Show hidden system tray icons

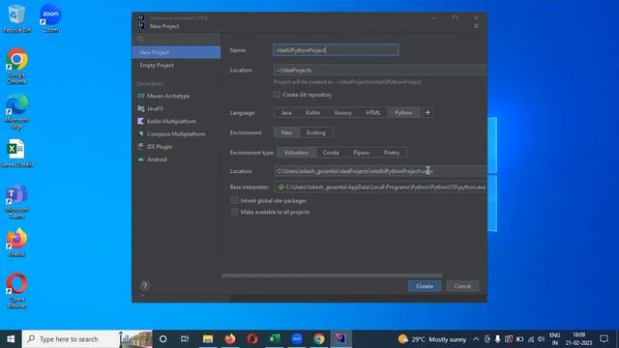476,339
